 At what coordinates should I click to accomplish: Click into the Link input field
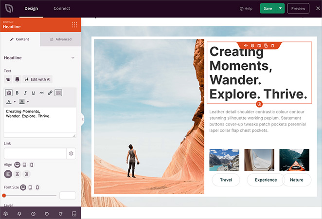(35, 153)
